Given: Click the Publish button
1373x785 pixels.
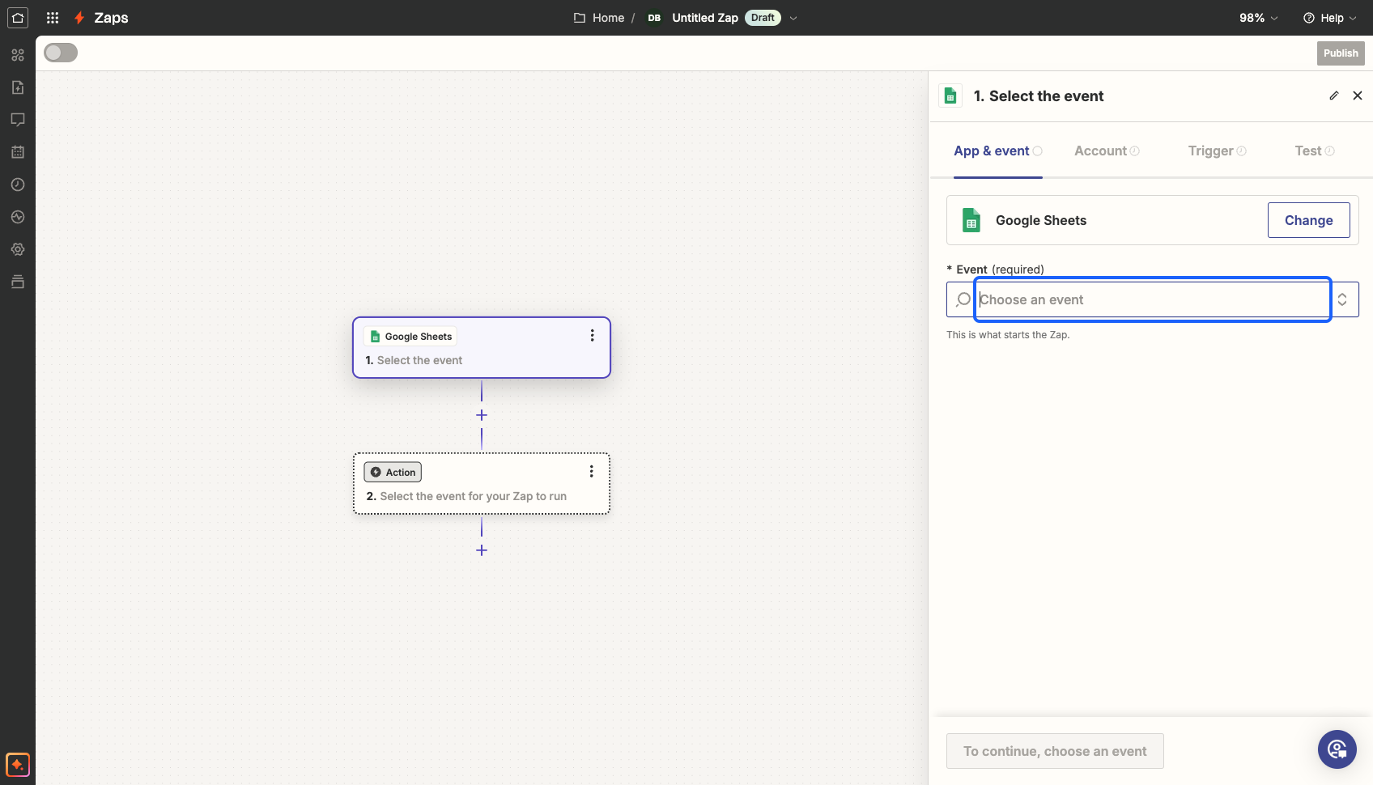Looking at the screenshot, I should click(1341, 53).
